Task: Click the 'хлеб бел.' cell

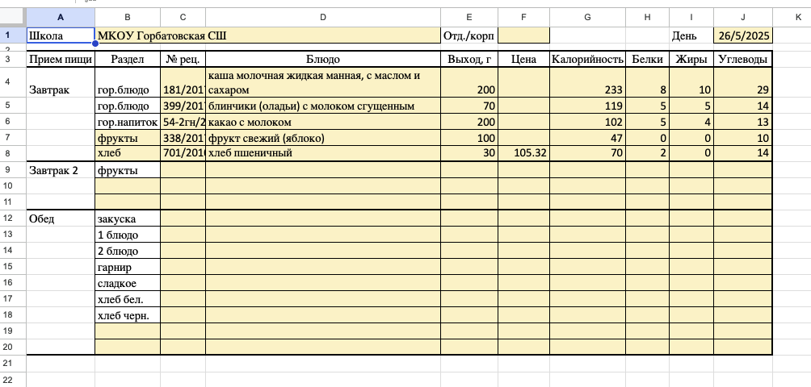Action: [x=128, y=299]
